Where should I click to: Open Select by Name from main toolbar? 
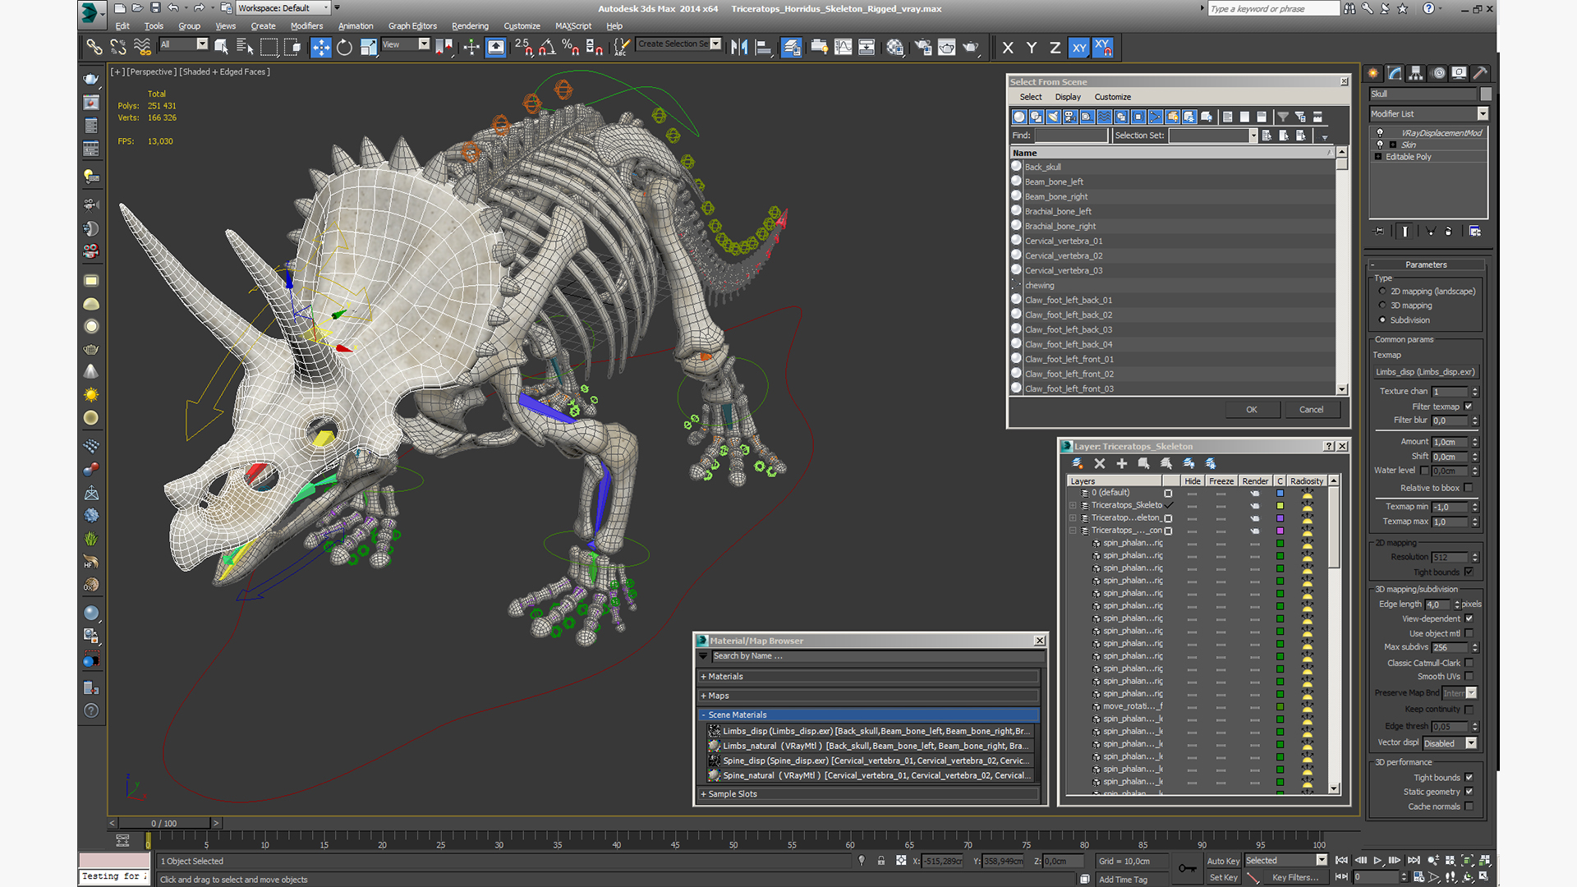click(245, 47)
